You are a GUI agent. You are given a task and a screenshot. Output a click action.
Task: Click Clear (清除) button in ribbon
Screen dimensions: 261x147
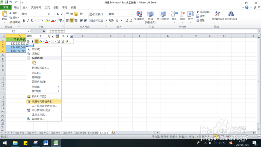pyautogui.click(x=201, y=20)
